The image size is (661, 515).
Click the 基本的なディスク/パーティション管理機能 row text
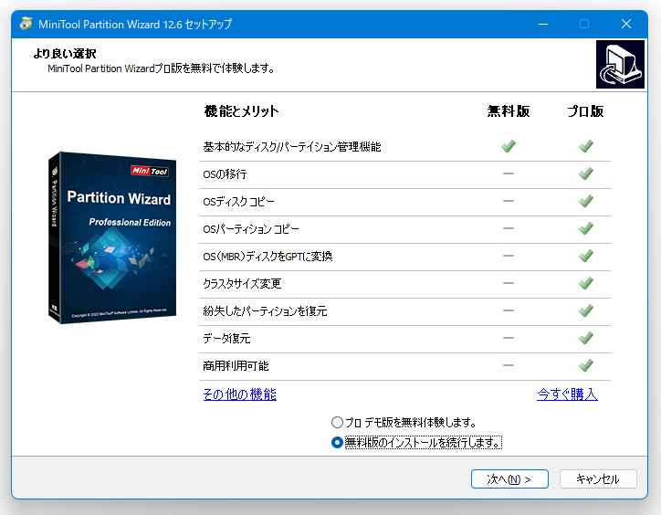292,147
